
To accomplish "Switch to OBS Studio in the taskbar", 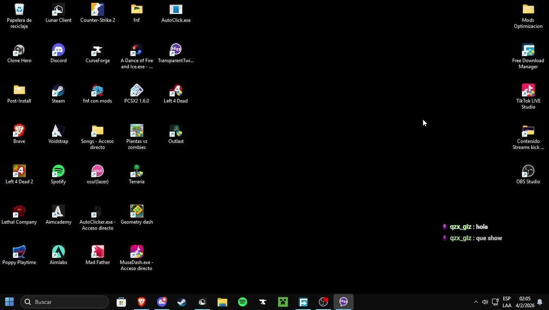I will (x=323, y=302).
